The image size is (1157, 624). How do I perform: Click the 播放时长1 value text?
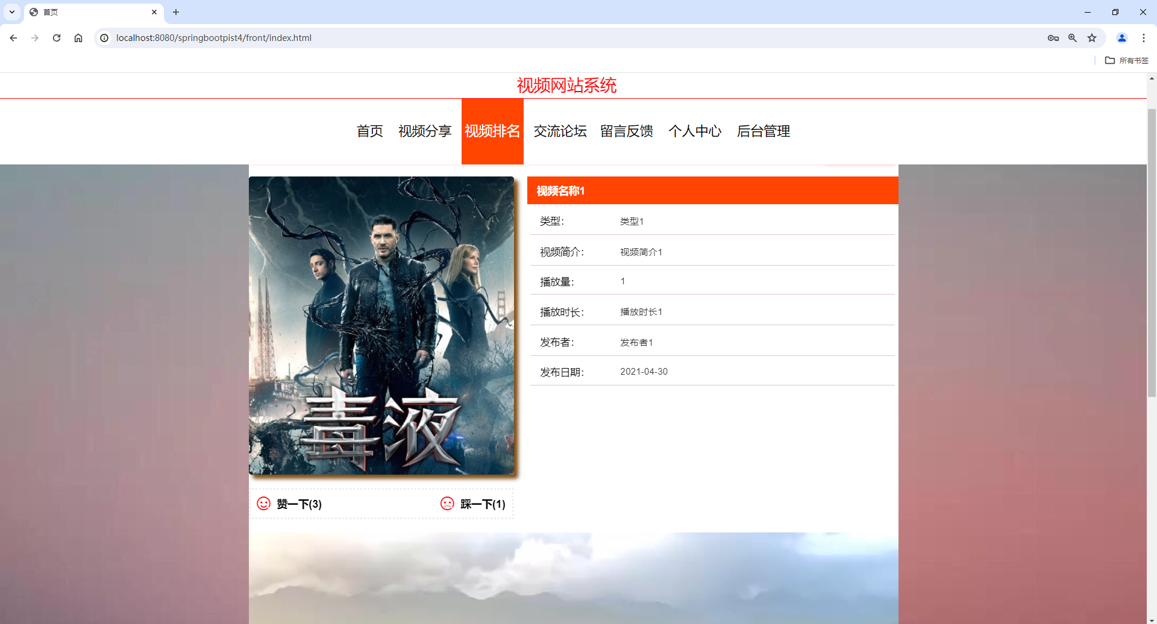641,312
